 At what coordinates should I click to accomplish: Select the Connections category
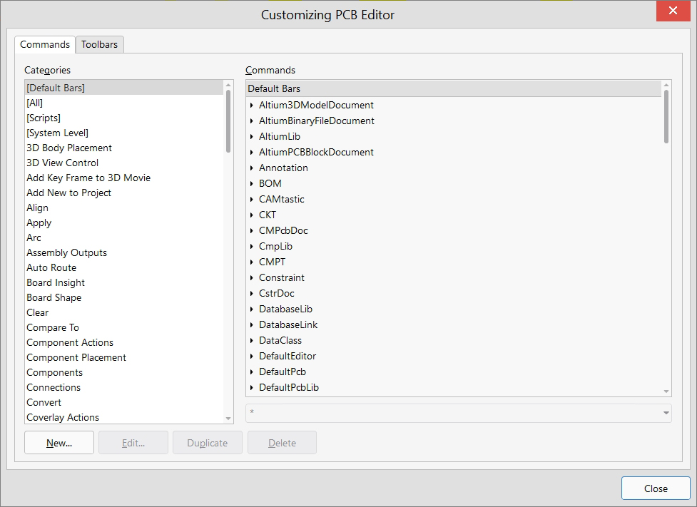[x=124, y=387]
